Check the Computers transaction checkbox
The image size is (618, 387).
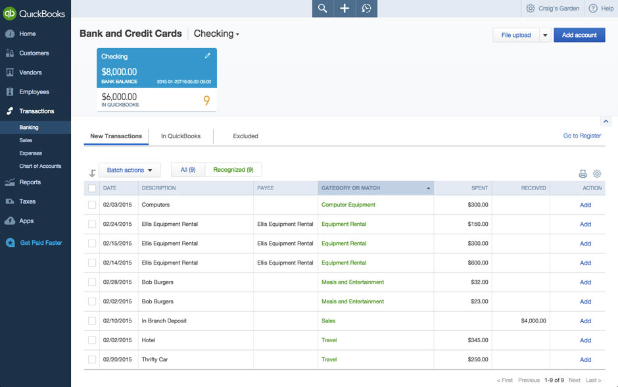pyautogui.click(x=92, y=205)
